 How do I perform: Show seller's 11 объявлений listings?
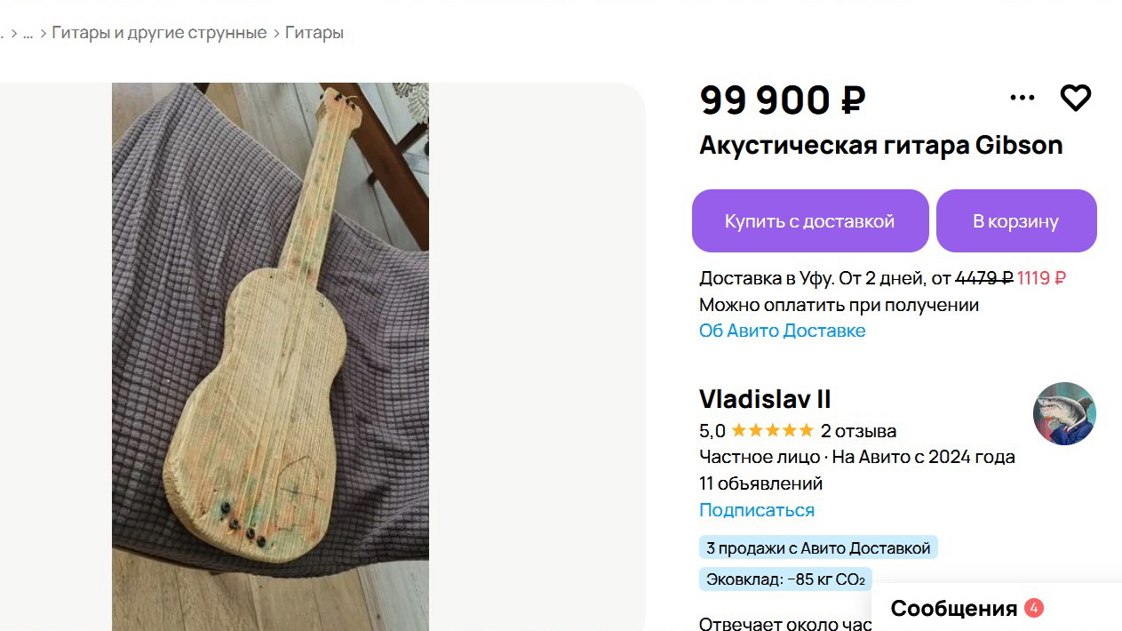coord(760,483)
